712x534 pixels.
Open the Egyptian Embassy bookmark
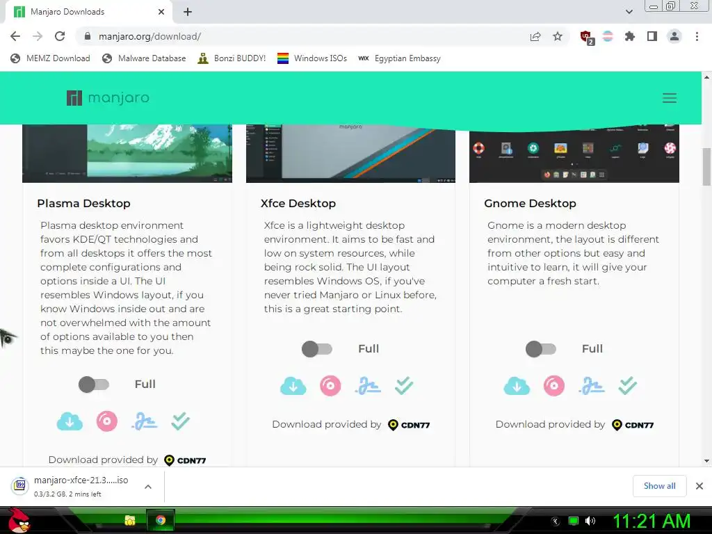pyautogui.click(x=399, y=58)
